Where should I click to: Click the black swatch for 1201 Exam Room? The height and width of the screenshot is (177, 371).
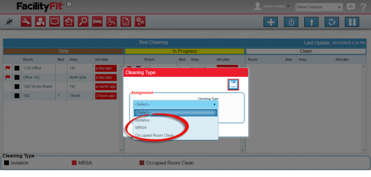click(x=17, y=87)
